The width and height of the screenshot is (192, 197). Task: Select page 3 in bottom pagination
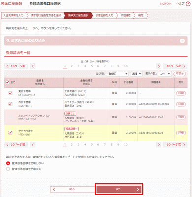[x=78, y=145]
